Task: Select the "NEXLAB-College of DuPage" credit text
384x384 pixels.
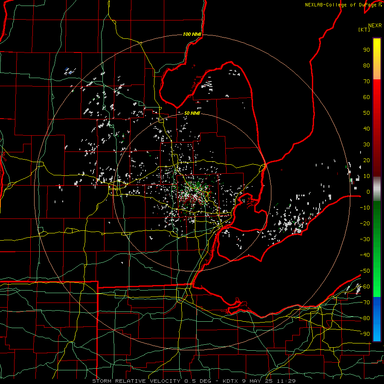Action: coord(341,5)
